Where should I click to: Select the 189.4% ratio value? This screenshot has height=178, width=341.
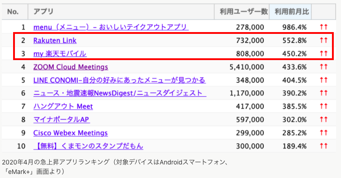click(294, 146)
